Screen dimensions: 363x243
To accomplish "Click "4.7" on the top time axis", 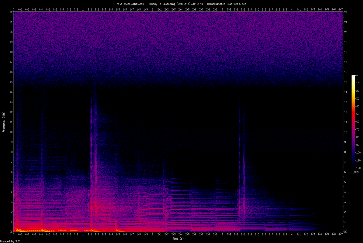I will [341, 9].
